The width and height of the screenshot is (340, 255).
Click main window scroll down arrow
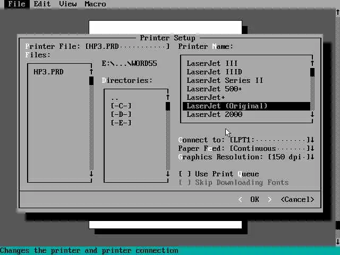pos(338,241)
